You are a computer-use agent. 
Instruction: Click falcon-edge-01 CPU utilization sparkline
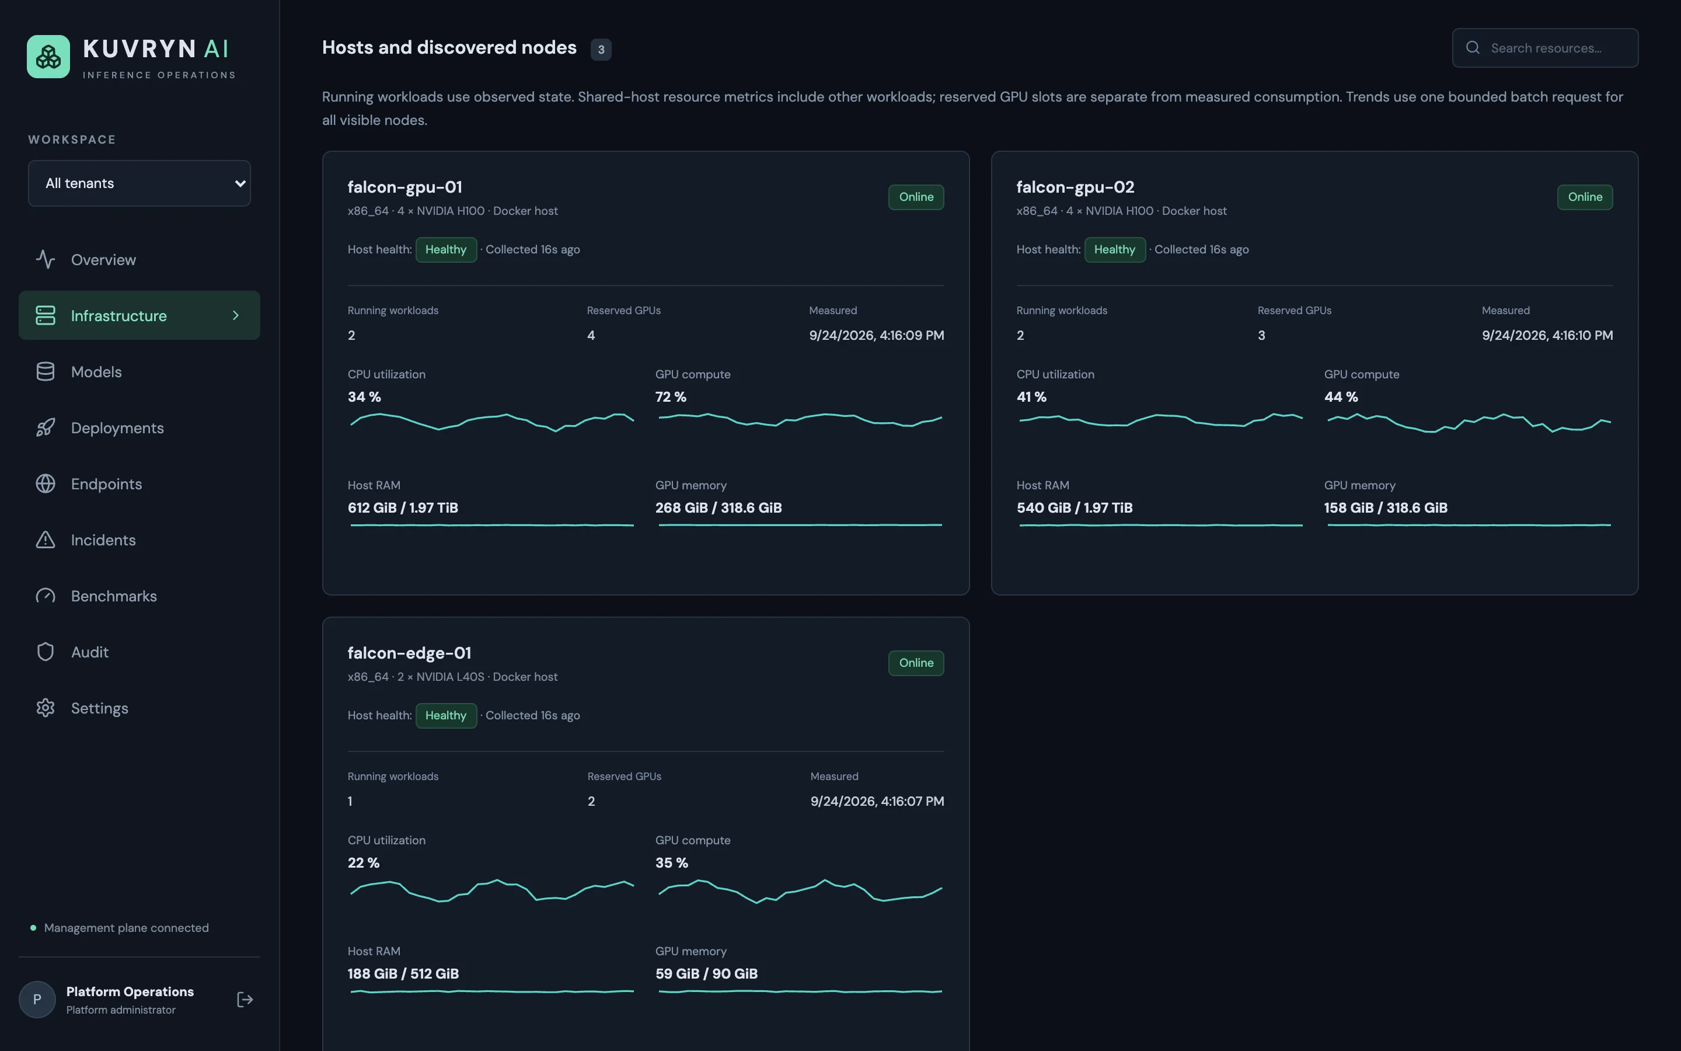[492, 890]
